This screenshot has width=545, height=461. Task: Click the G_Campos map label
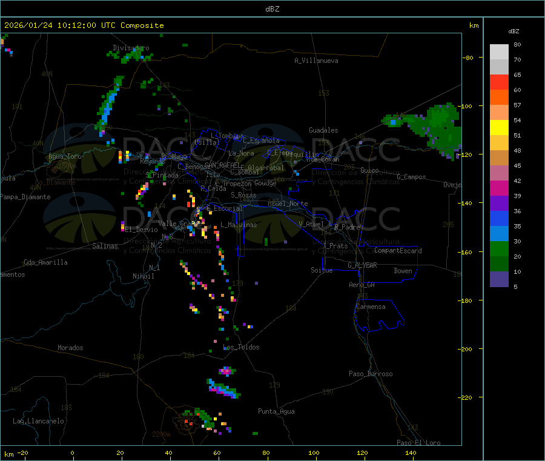click(x=412, y=177)
